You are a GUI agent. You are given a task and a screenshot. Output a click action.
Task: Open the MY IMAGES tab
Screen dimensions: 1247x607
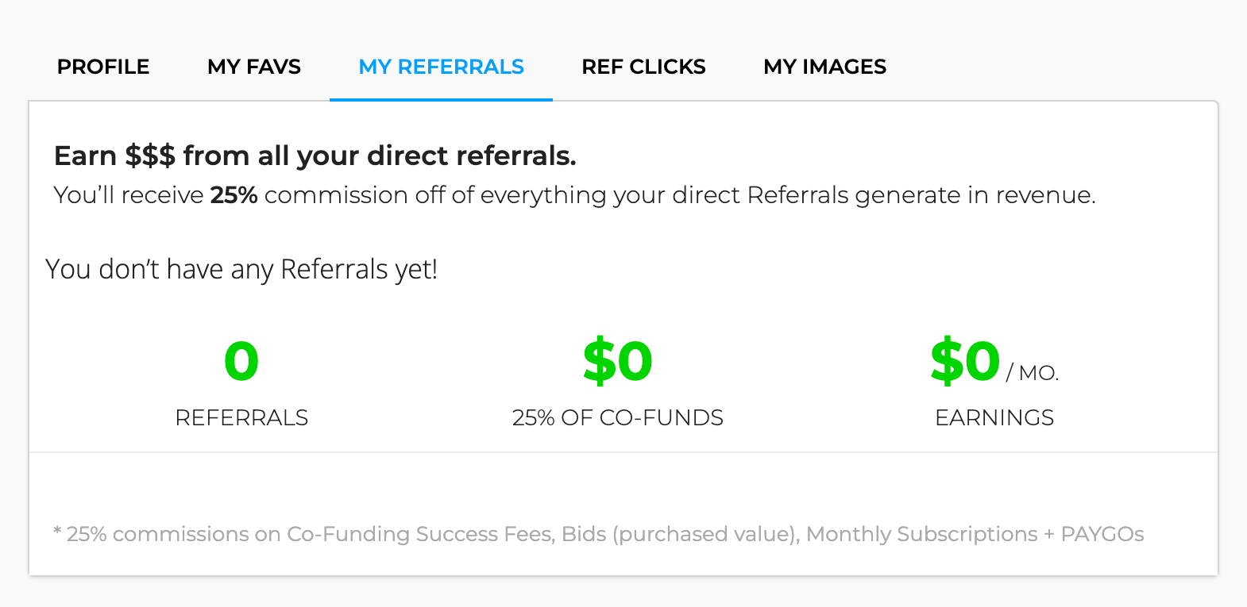824,67
